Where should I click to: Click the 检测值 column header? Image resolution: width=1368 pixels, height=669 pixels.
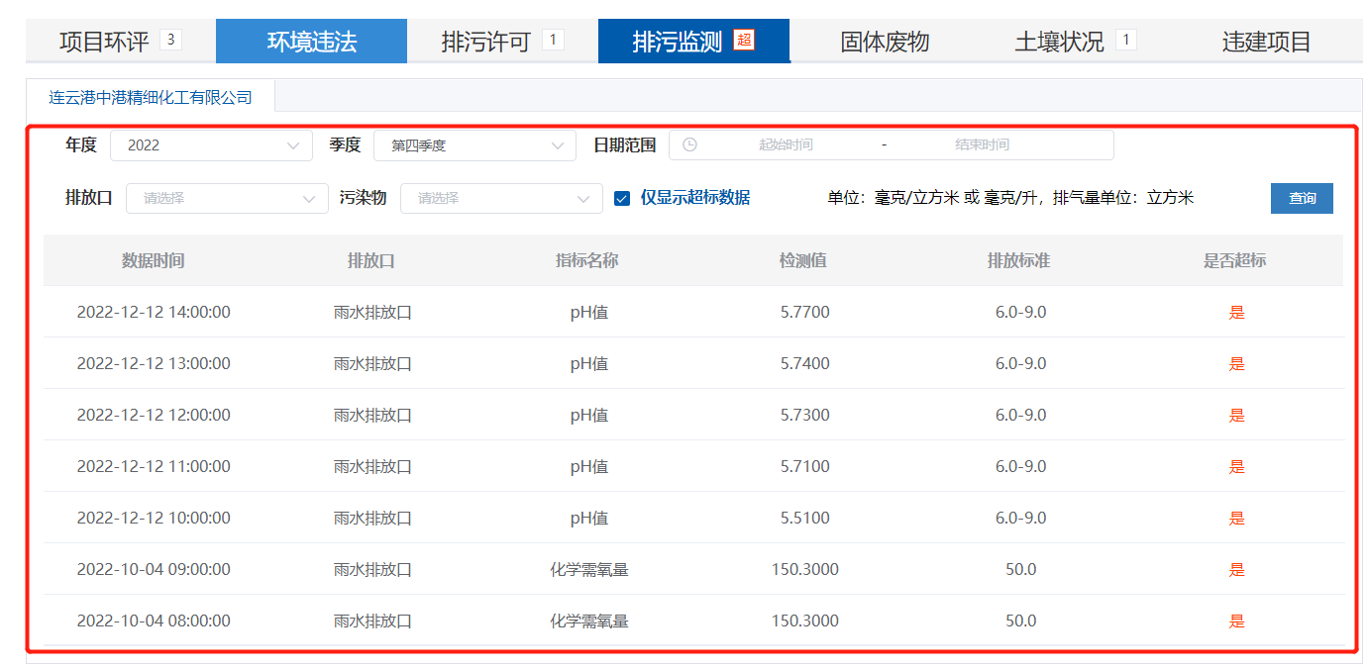click(x=803, y=261)
